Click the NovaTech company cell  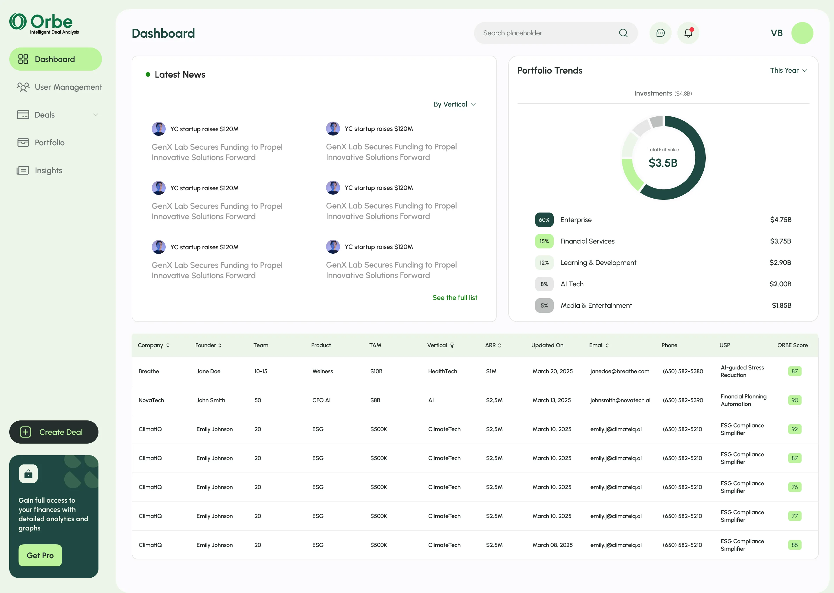pyautogui.click(x=151, y=400)
